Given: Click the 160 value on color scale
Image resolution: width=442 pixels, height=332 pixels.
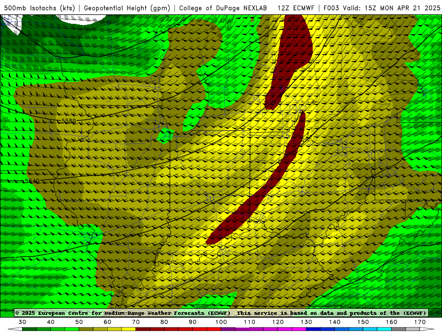Looking at the screenshot, I should pyautogui.click(x=392, y=322).
